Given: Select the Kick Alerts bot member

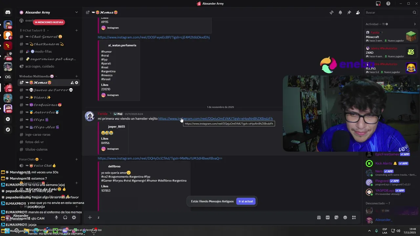Looking at the screenshot, I should pos(391,163).
